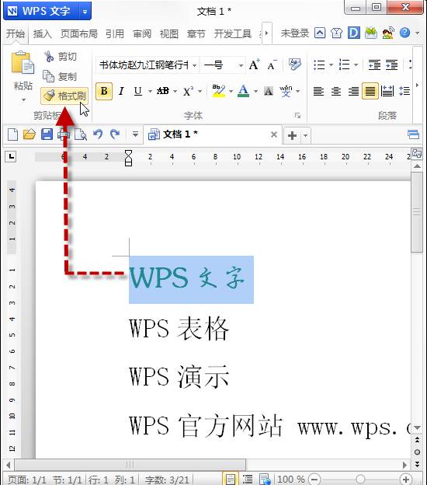427x485 pixels.
Task: Click the Undo arrow icon
Action: pyautogui.click(x=98, y=134)
